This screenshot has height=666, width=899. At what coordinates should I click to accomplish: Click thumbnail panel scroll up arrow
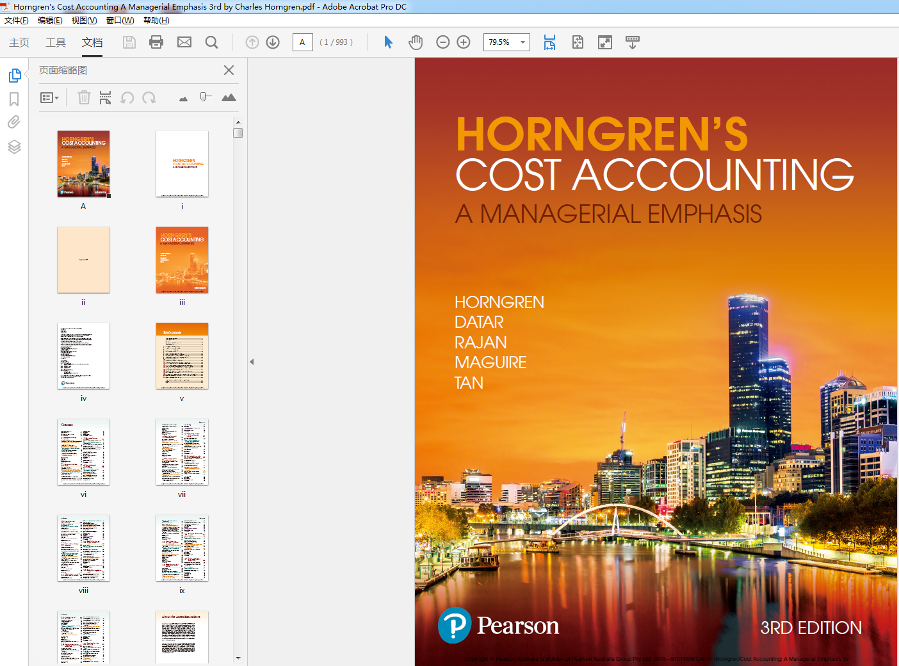238,122
